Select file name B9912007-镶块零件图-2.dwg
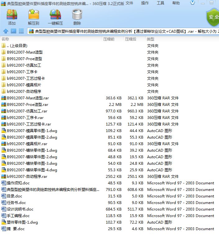The image size is (219, 237). (x=32, y=157)
